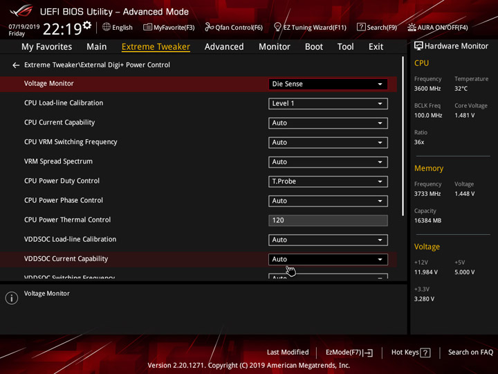Open CPU Current Capability dropdown
498x374 pixels.
328,123
